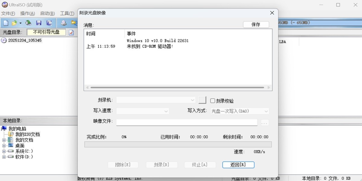Open the 刻录机 burner selection dropdown
The image size is (362, 181).
(x=192, y=100)
